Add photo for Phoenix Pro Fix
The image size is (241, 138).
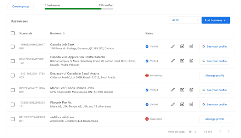pyautogui.click(x=182, y=104)
